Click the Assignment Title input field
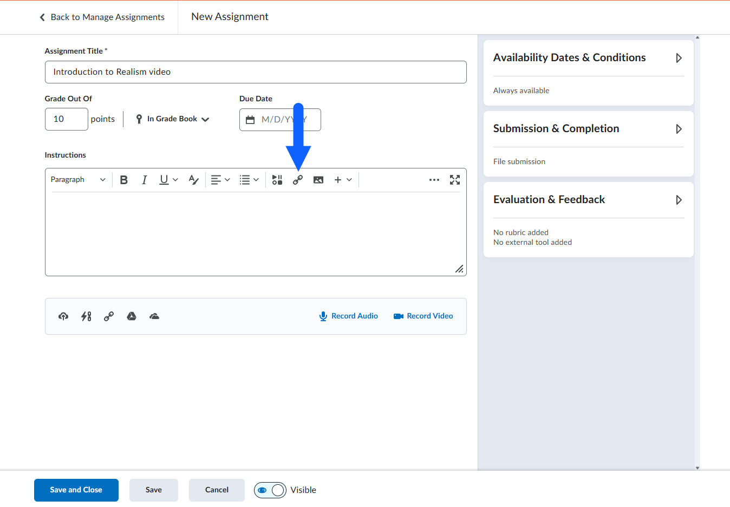 point(256,72)
